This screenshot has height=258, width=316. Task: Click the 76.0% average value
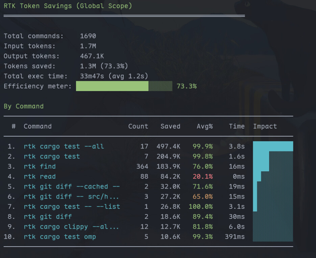coord(203,167)
